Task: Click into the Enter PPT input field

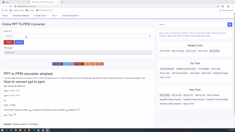Action: pyautogui.click(x=76, y=36)
